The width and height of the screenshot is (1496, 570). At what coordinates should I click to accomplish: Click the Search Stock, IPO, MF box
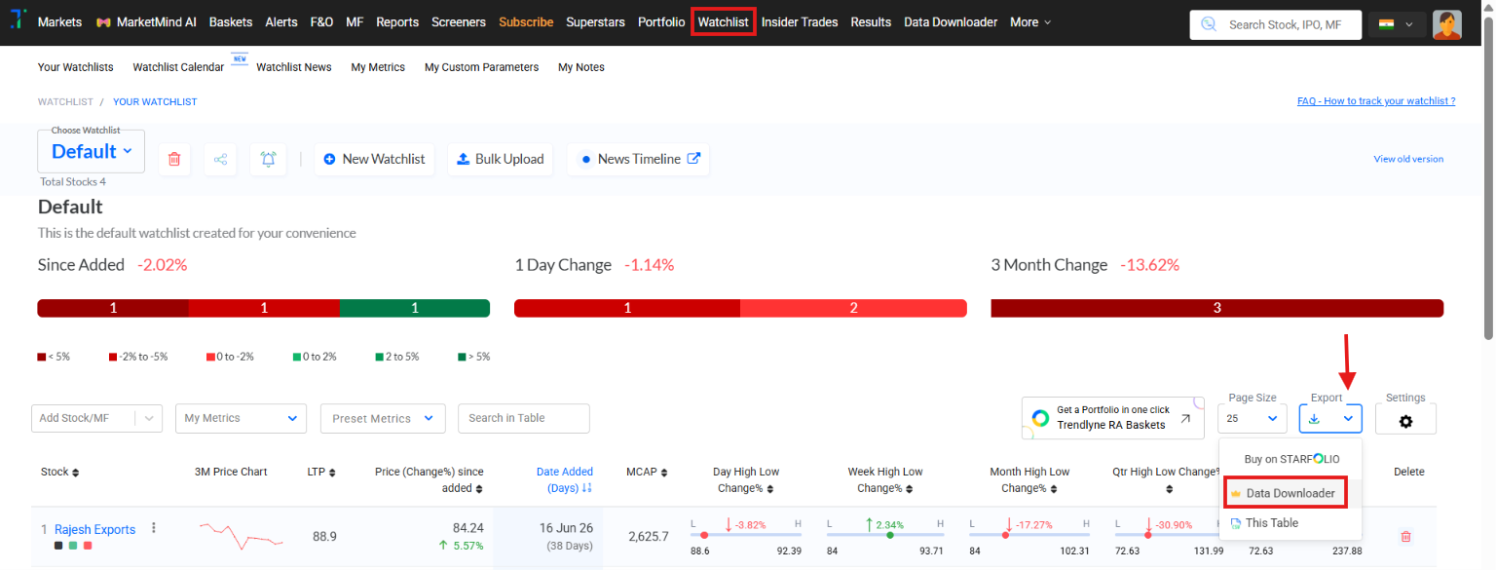(x=1276, y=24)
